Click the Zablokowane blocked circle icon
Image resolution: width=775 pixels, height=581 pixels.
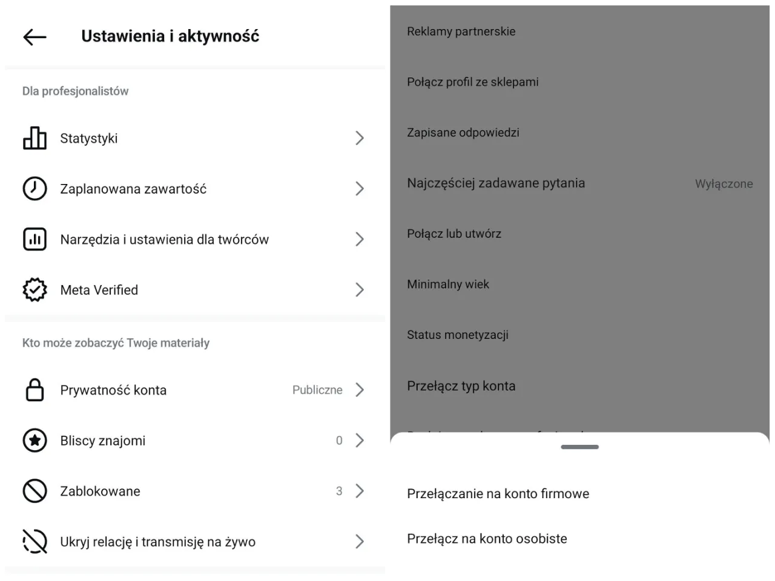pos(35,491)
